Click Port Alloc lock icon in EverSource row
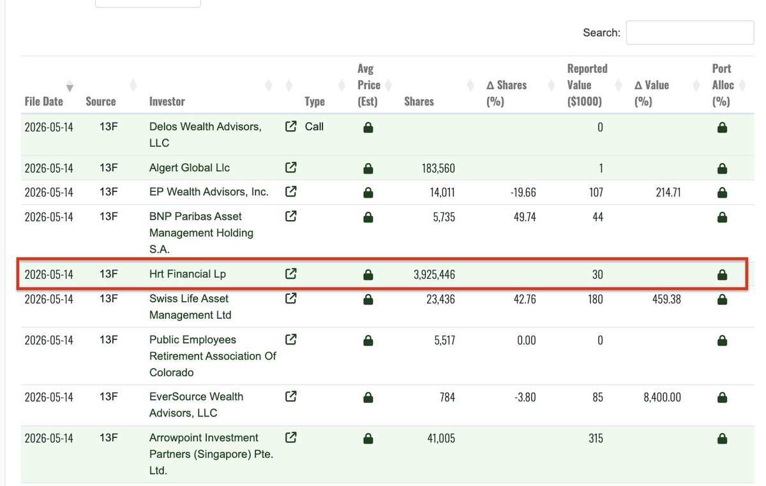Viewport: 766px width, 486px height. [x=722, y=397]
